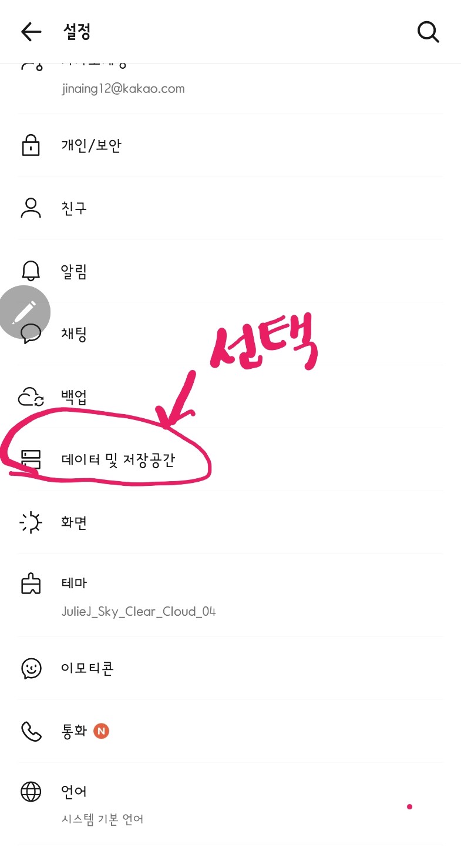The width and height of the screenshot is (461, 847).
Task: Select the 데이터 및 저장공간 menu item
Action: click(x=230, y=459)
